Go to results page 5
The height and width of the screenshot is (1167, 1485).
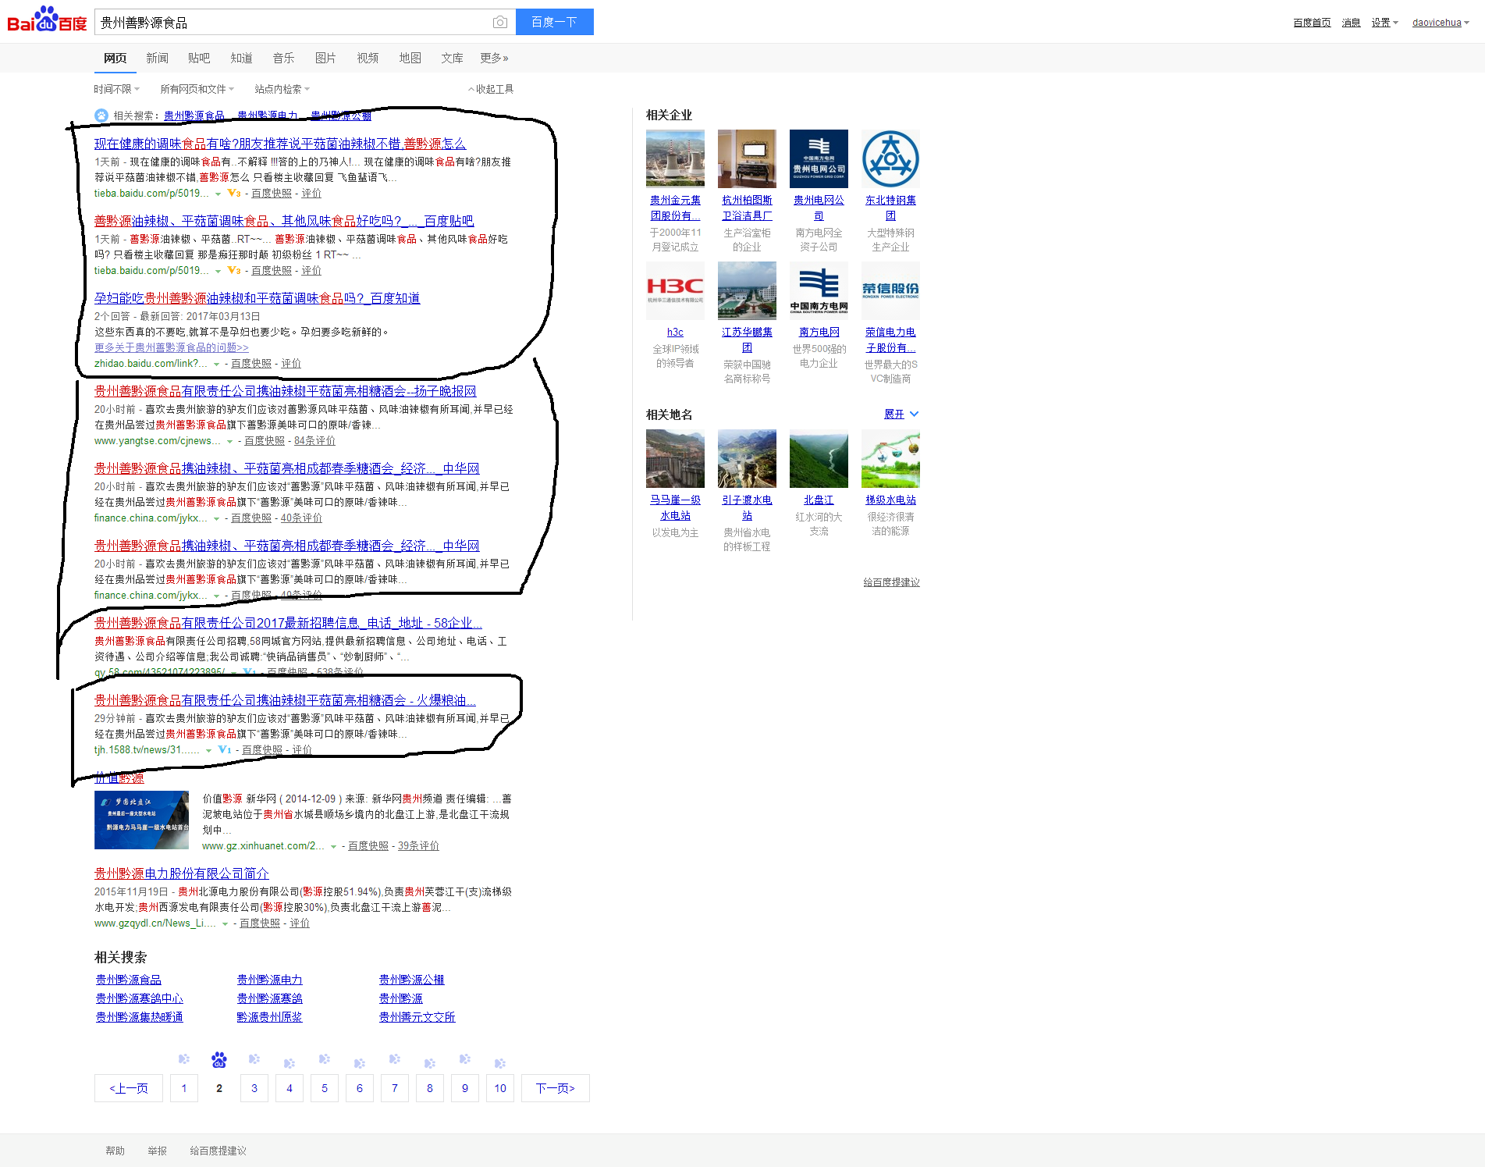tap(325, 1088)
